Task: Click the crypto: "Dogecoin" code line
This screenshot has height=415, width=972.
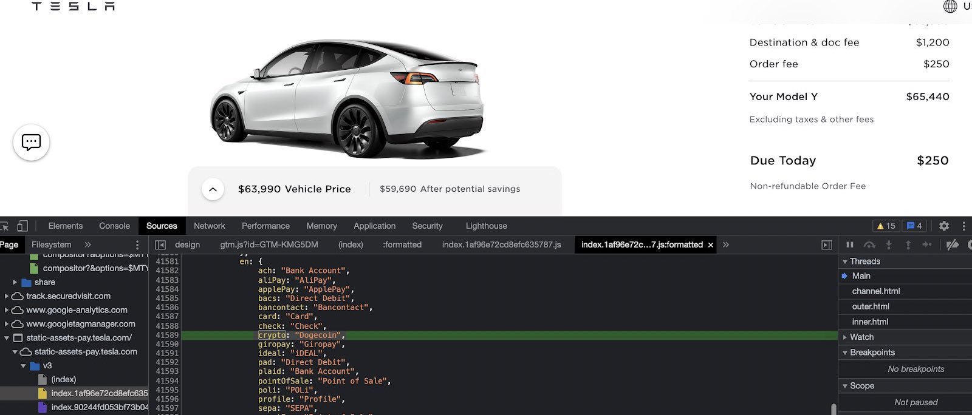Action: coord(509,335)
